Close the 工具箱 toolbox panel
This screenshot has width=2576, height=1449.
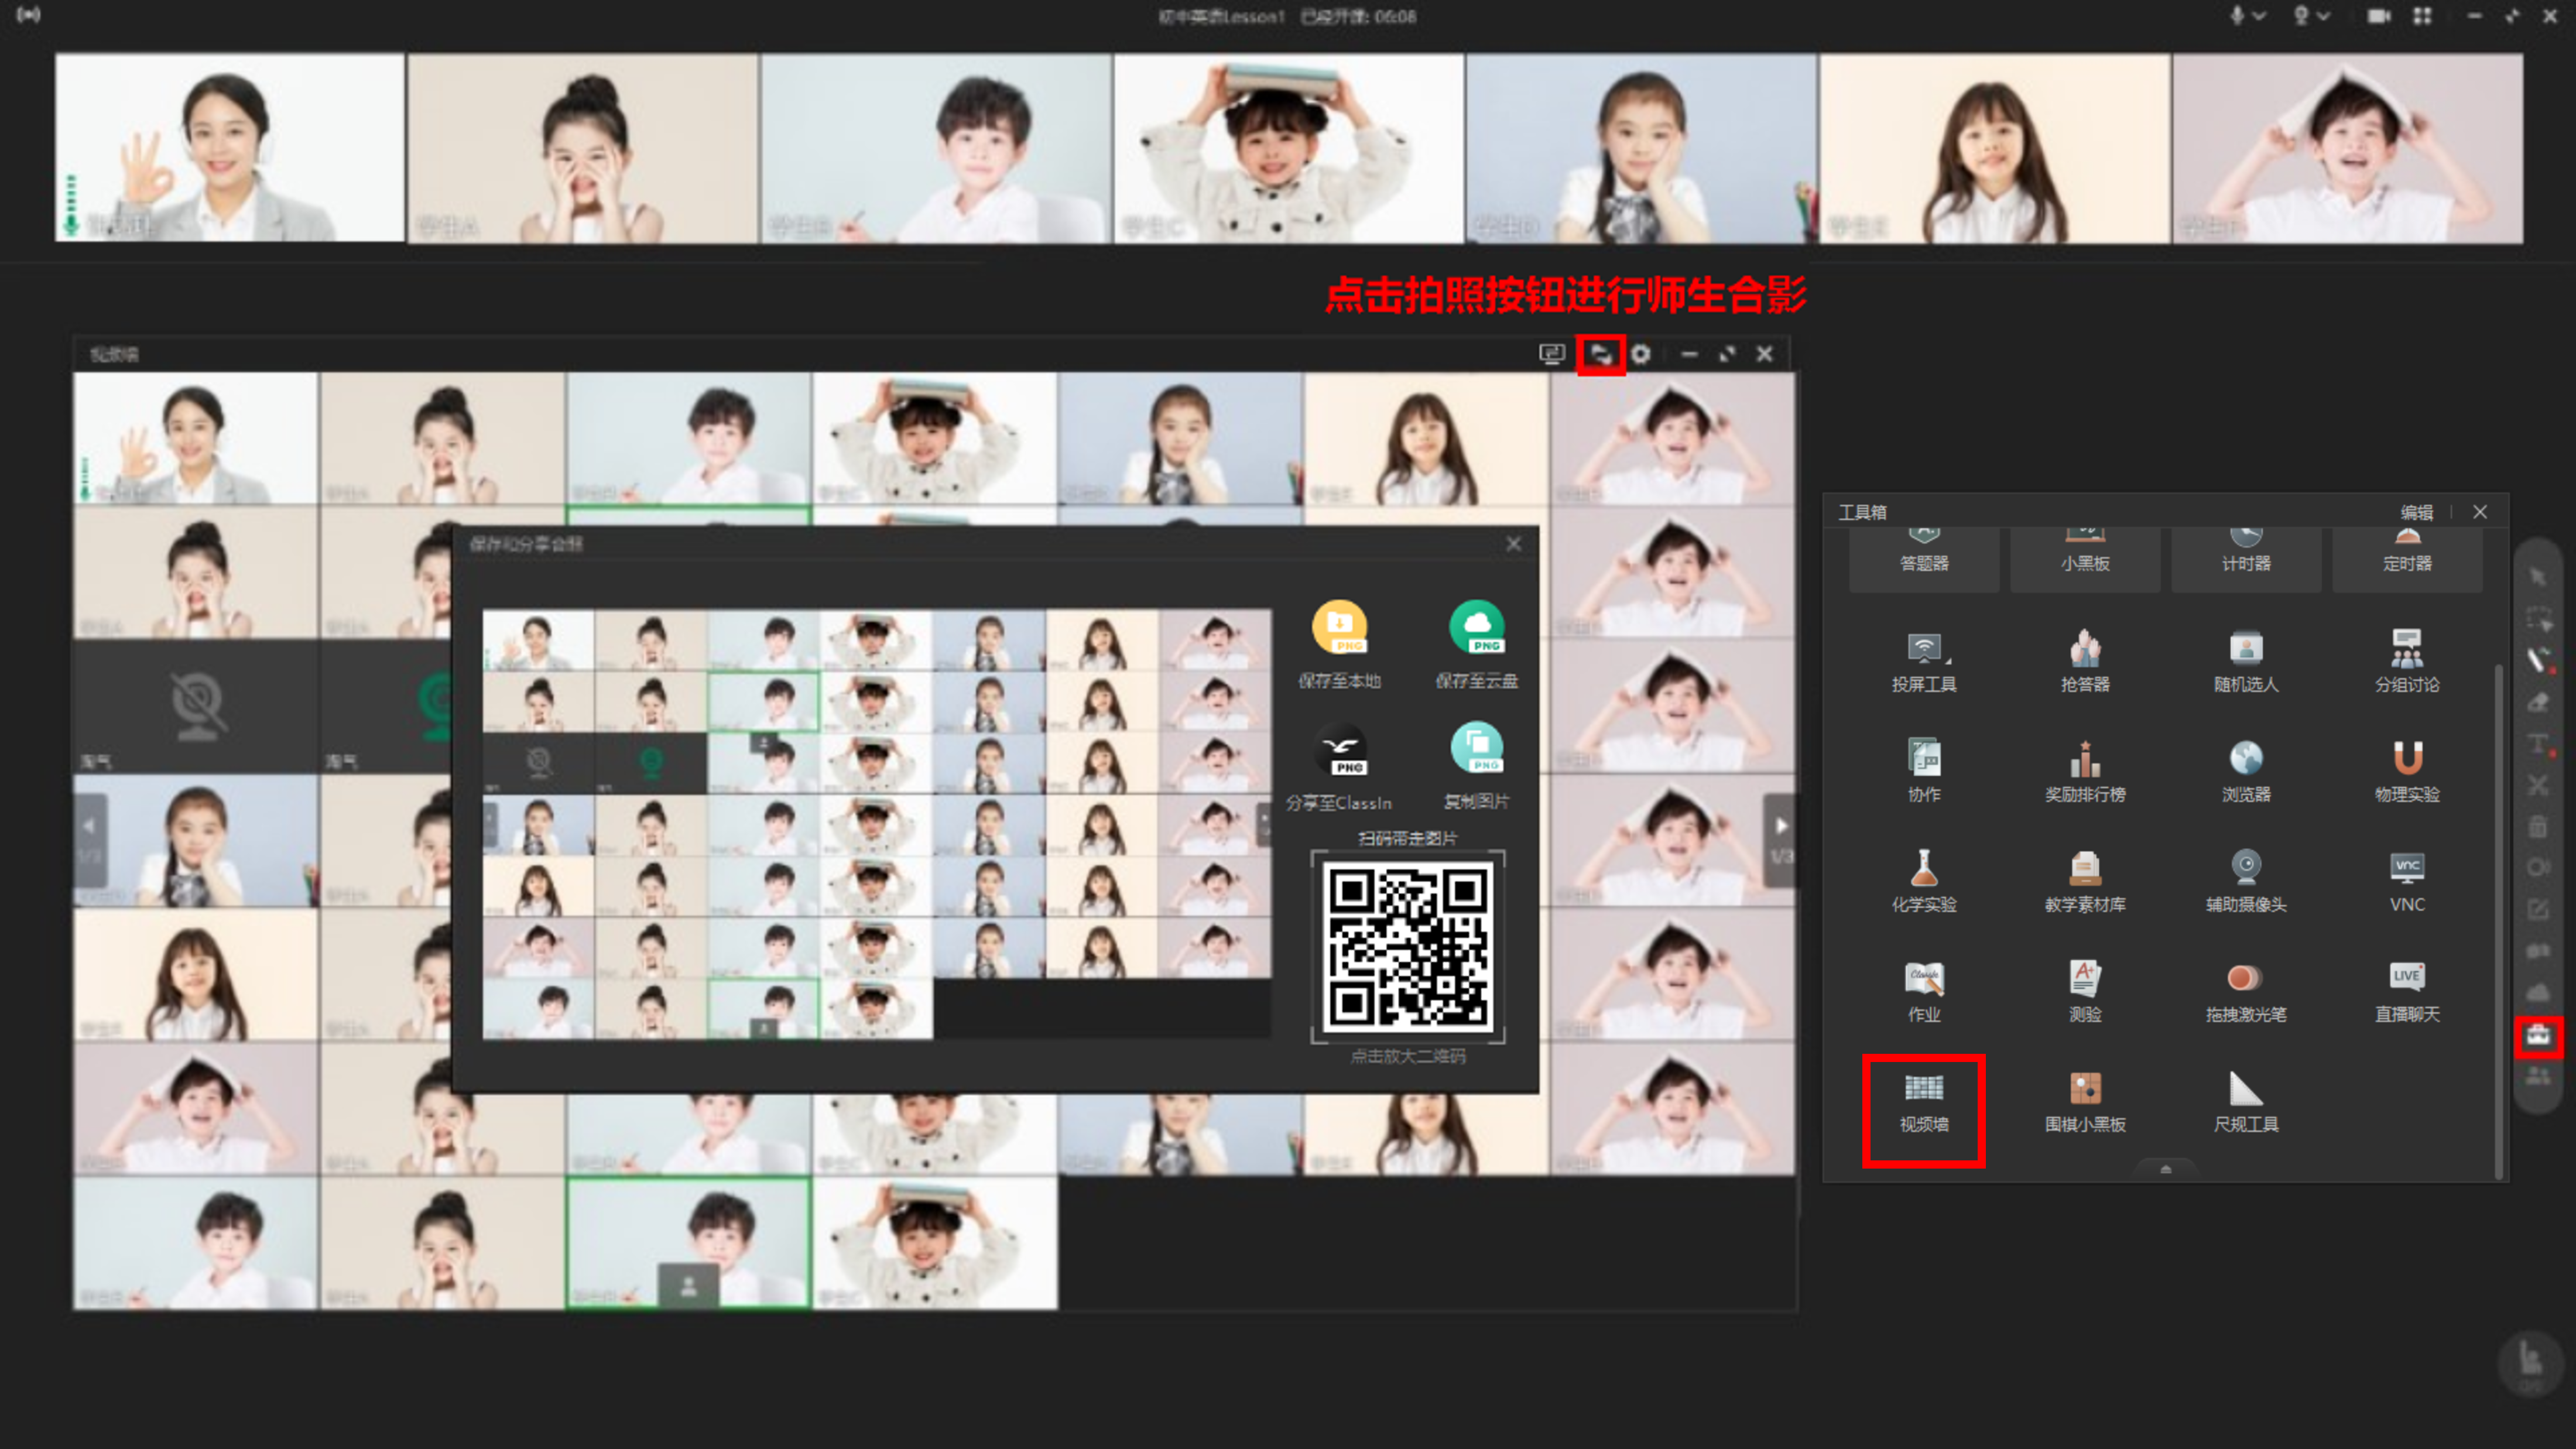2479,512
